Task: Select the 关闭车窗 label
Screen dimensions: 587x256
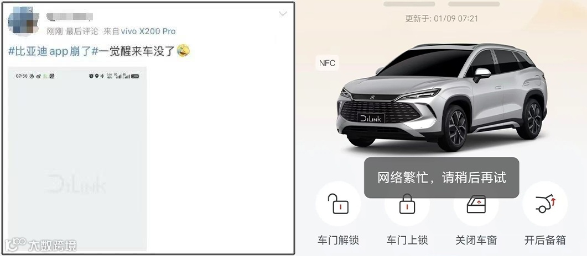Action: coord(476,240)
